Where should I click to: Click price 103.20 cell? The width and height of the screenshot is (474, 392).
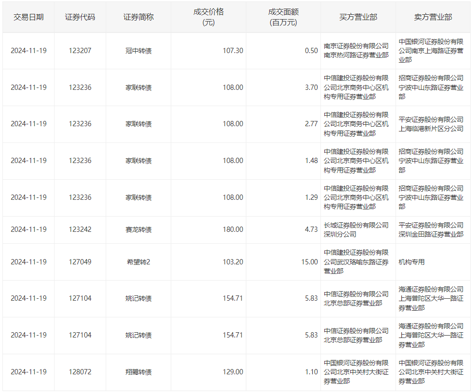[x=233, y=262]
